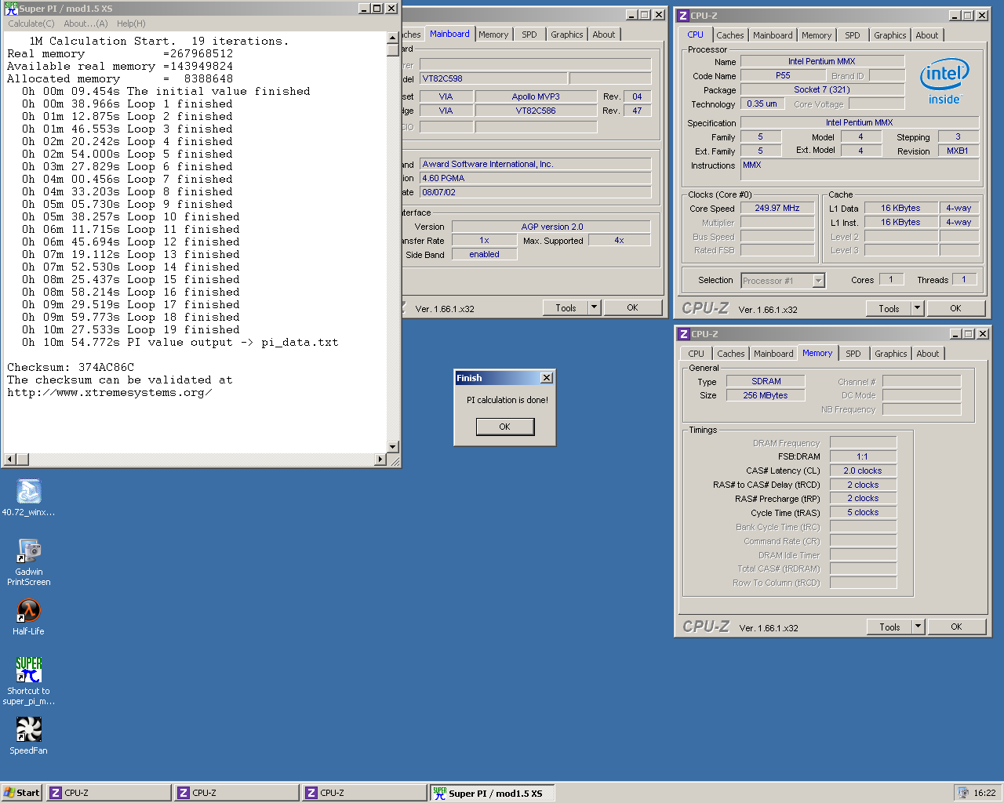Select Memory tab in left CPU-Z window
Screen dimensions: 1004x803
click(x=493, y=35)
